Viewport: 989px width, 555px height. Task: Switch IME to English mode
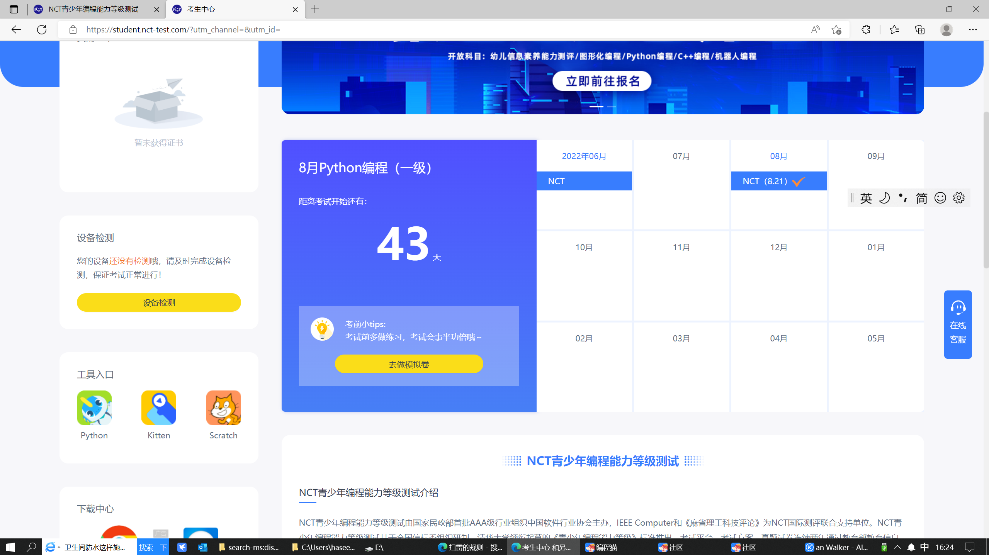[866, 198]
